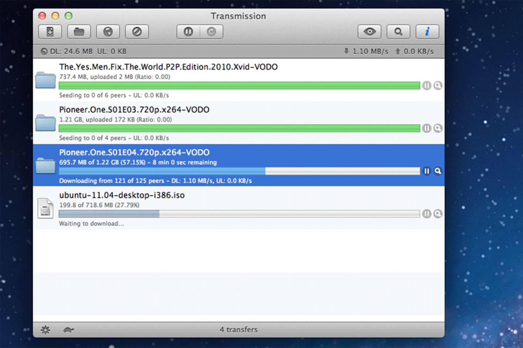This screenshot has height=348, width=523.
Task: Click '4 transfers' footer label
Action: (x=239, y=330)
